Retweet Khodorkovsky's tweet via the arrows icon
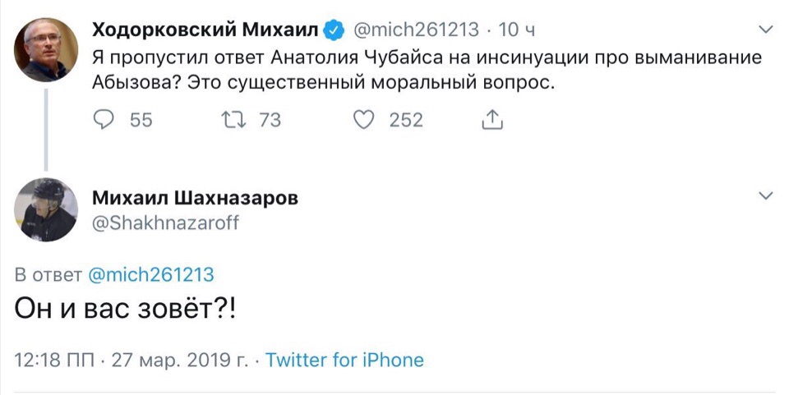 [x=233, y=120]
